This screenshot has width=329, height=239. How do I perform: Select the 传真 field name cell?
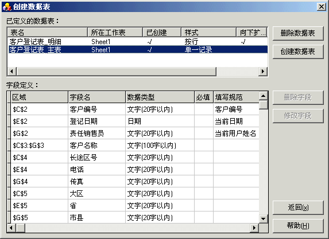[x=97, y=182]
